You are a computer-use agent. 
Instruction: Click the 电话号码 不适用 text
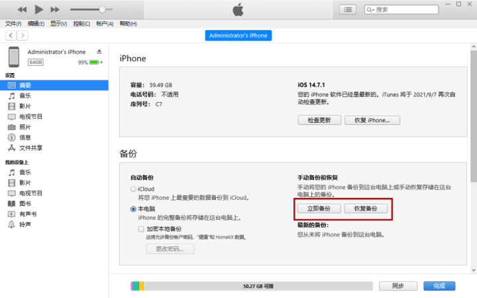pyautogui.click(x=154, y=94)
